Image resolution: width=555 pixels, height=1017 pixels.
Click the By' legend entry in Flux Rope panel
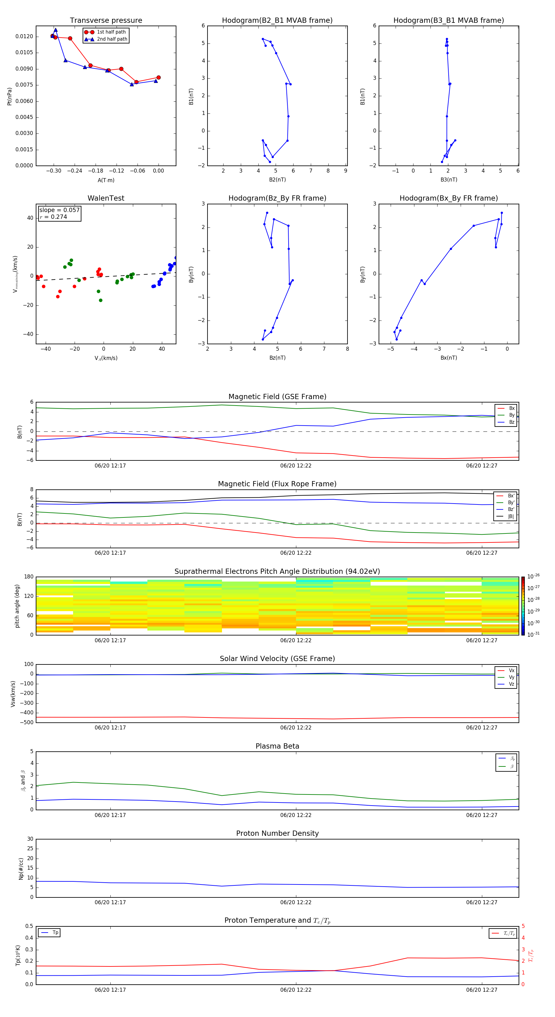click(505, 503)
